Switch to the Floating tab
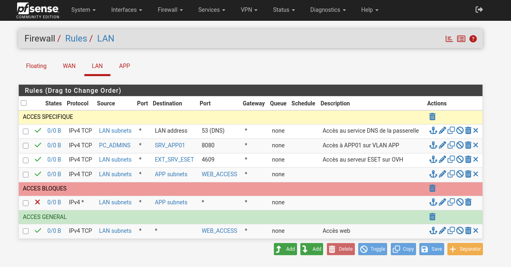Screen dimensions: 511x267 click(x=36, y=66)
